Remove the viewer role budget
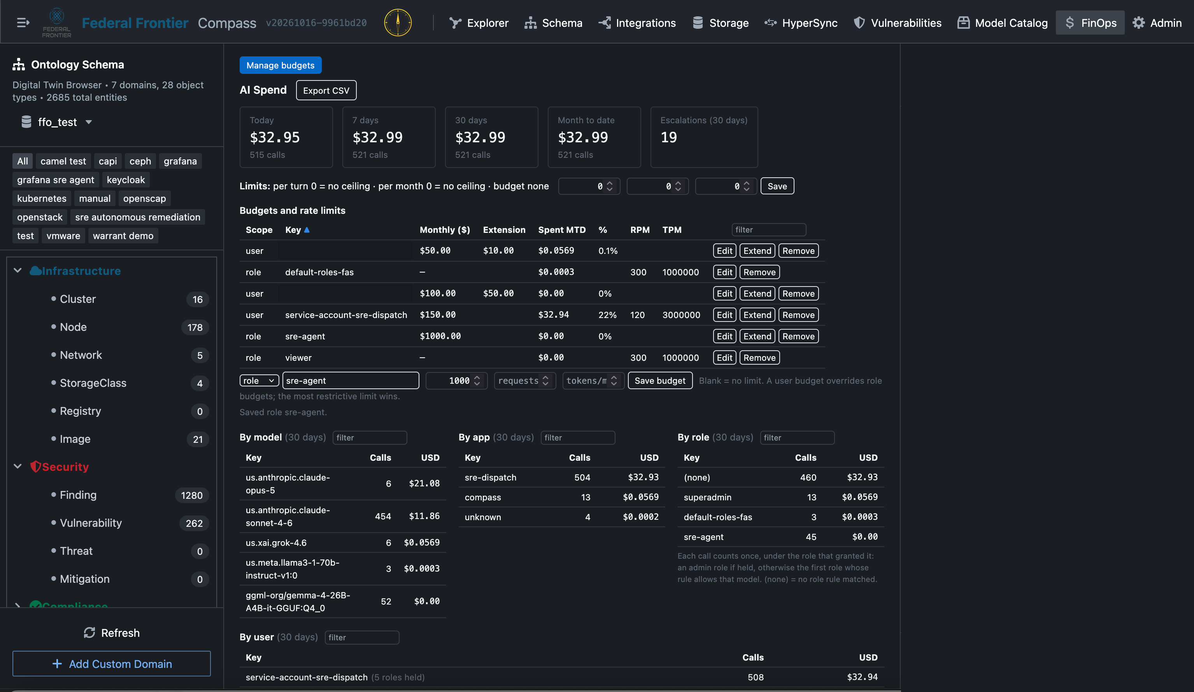 759,357
